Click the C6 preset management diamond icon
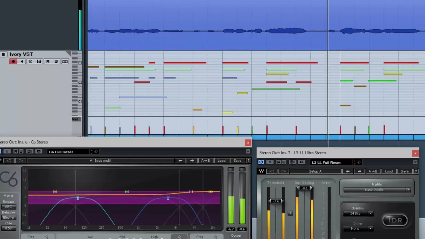Screen dimensions: 425x239 [96, 152]
